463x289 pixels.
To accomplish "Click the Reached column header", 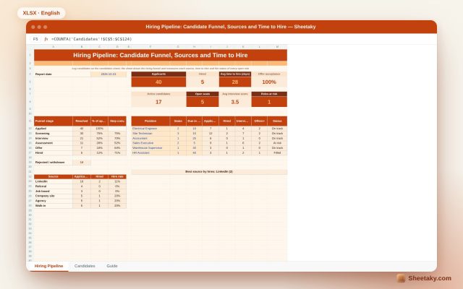I will pos(82,121).
